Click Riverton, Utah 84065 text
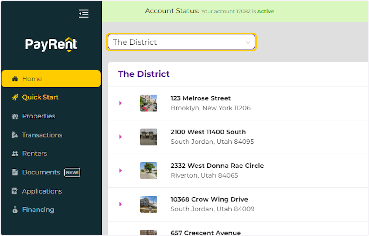Image resolution: width=369 pixels, height=236 pixels. coord(204,175)
